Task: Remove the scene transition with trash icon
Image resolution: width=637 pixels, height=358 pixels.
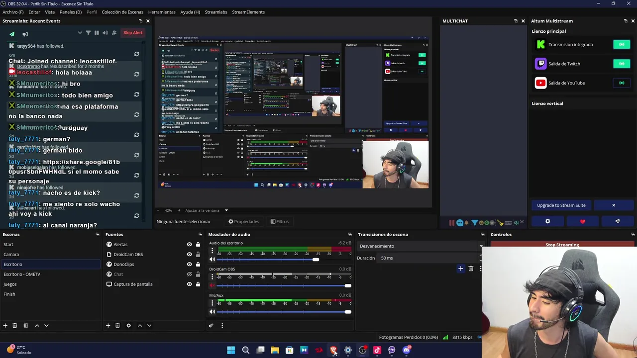Action: 471,268
